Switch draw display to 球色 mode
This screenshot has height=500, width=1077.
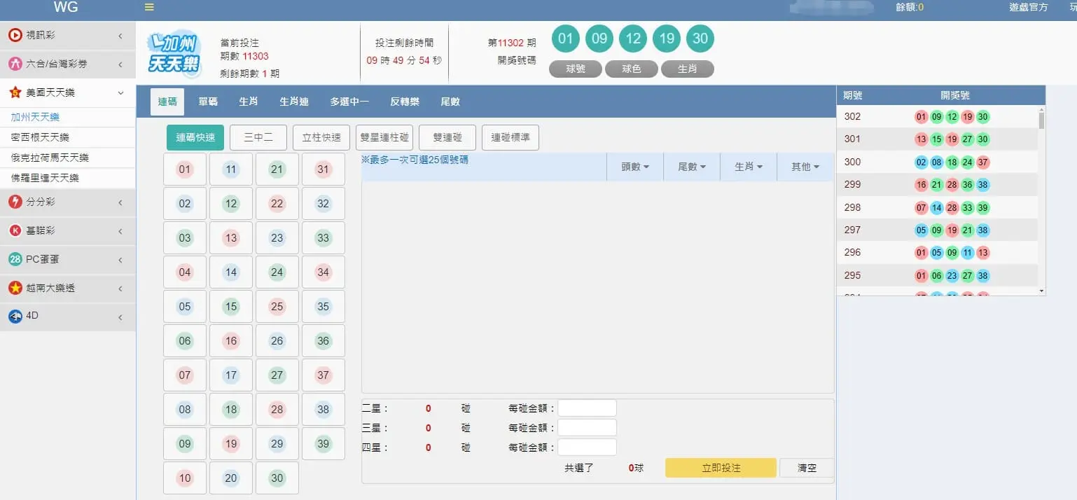632,69
